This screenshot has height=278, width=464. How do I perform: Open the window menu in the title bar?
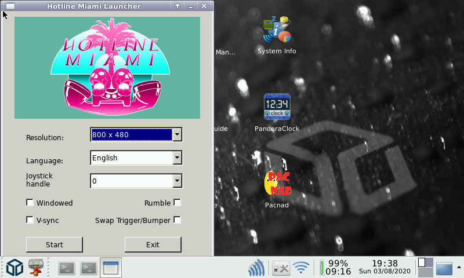point(10,6)
